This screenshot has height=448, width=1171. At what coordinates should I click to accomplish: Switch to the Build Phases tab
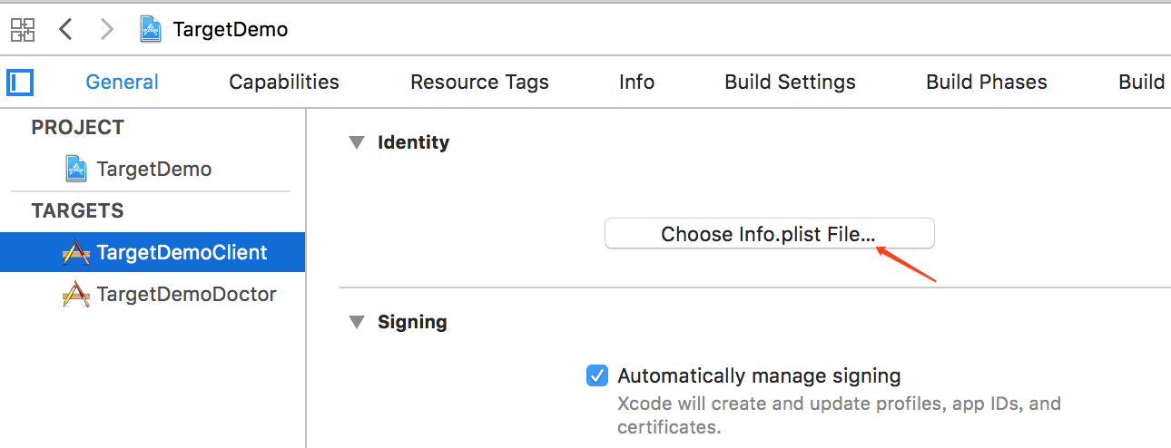(987, 83)
